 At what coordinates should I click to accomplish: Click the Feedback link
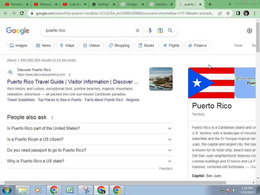tap(166, 169)
